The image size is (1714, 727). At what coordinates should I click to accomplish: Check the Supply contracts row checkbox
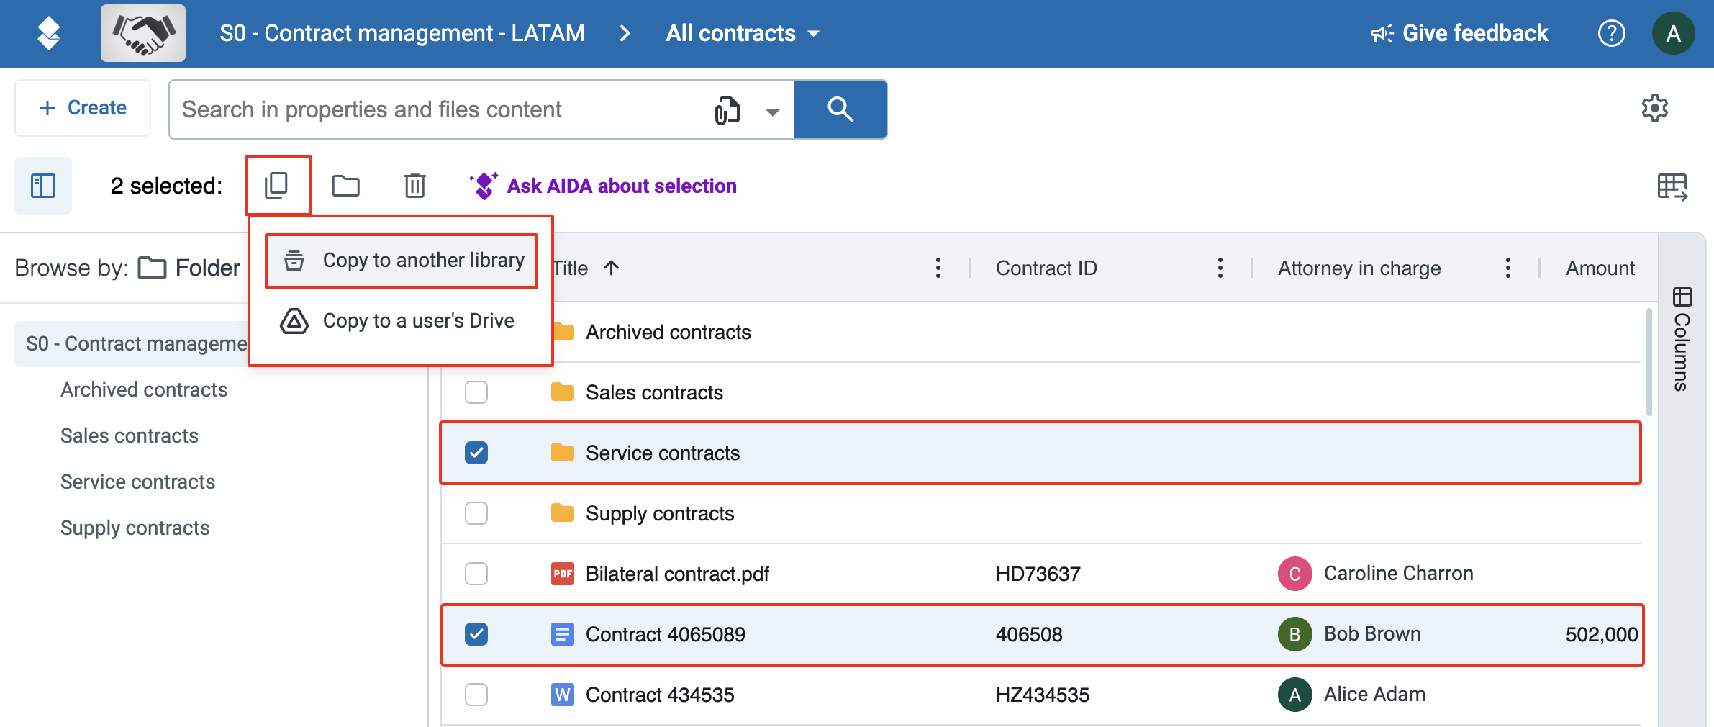pos(476,513)
